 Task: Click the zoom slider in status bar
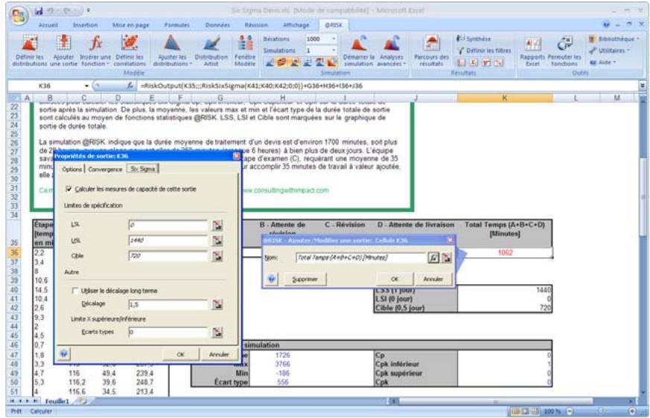click(601, 411)
